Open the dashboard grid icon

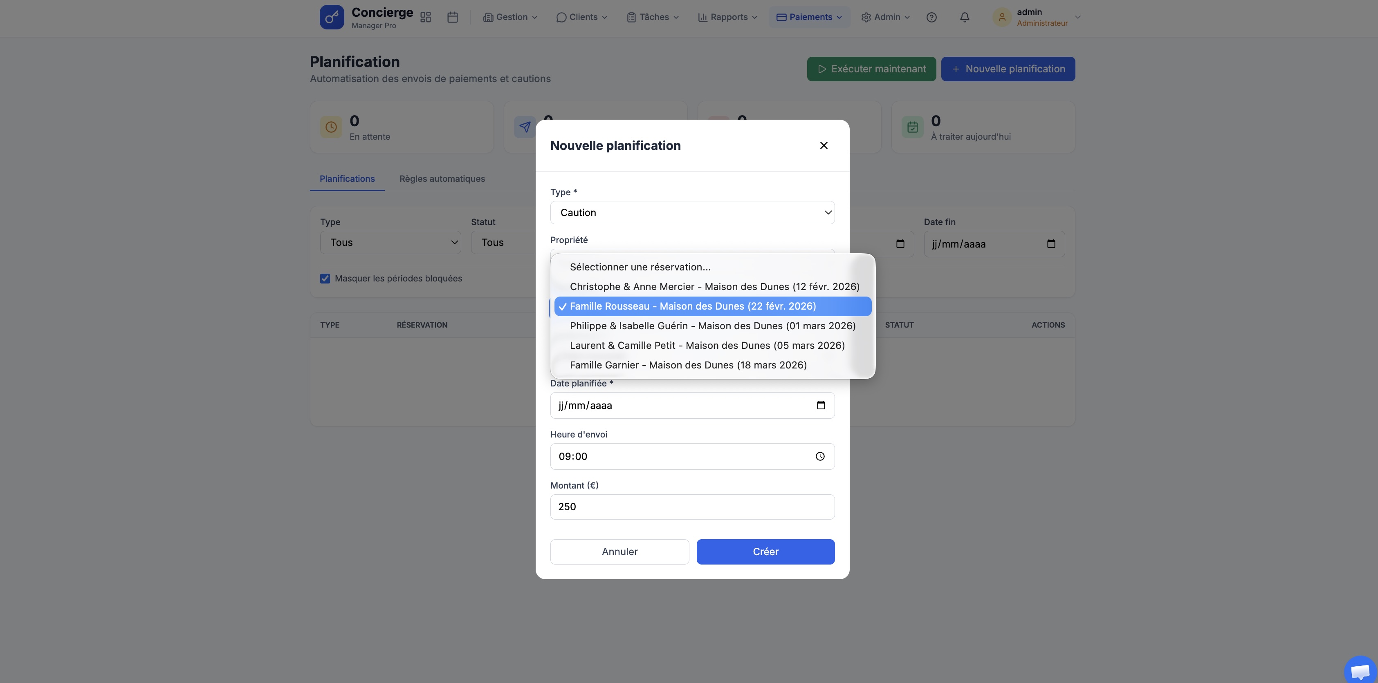[425, 17]
